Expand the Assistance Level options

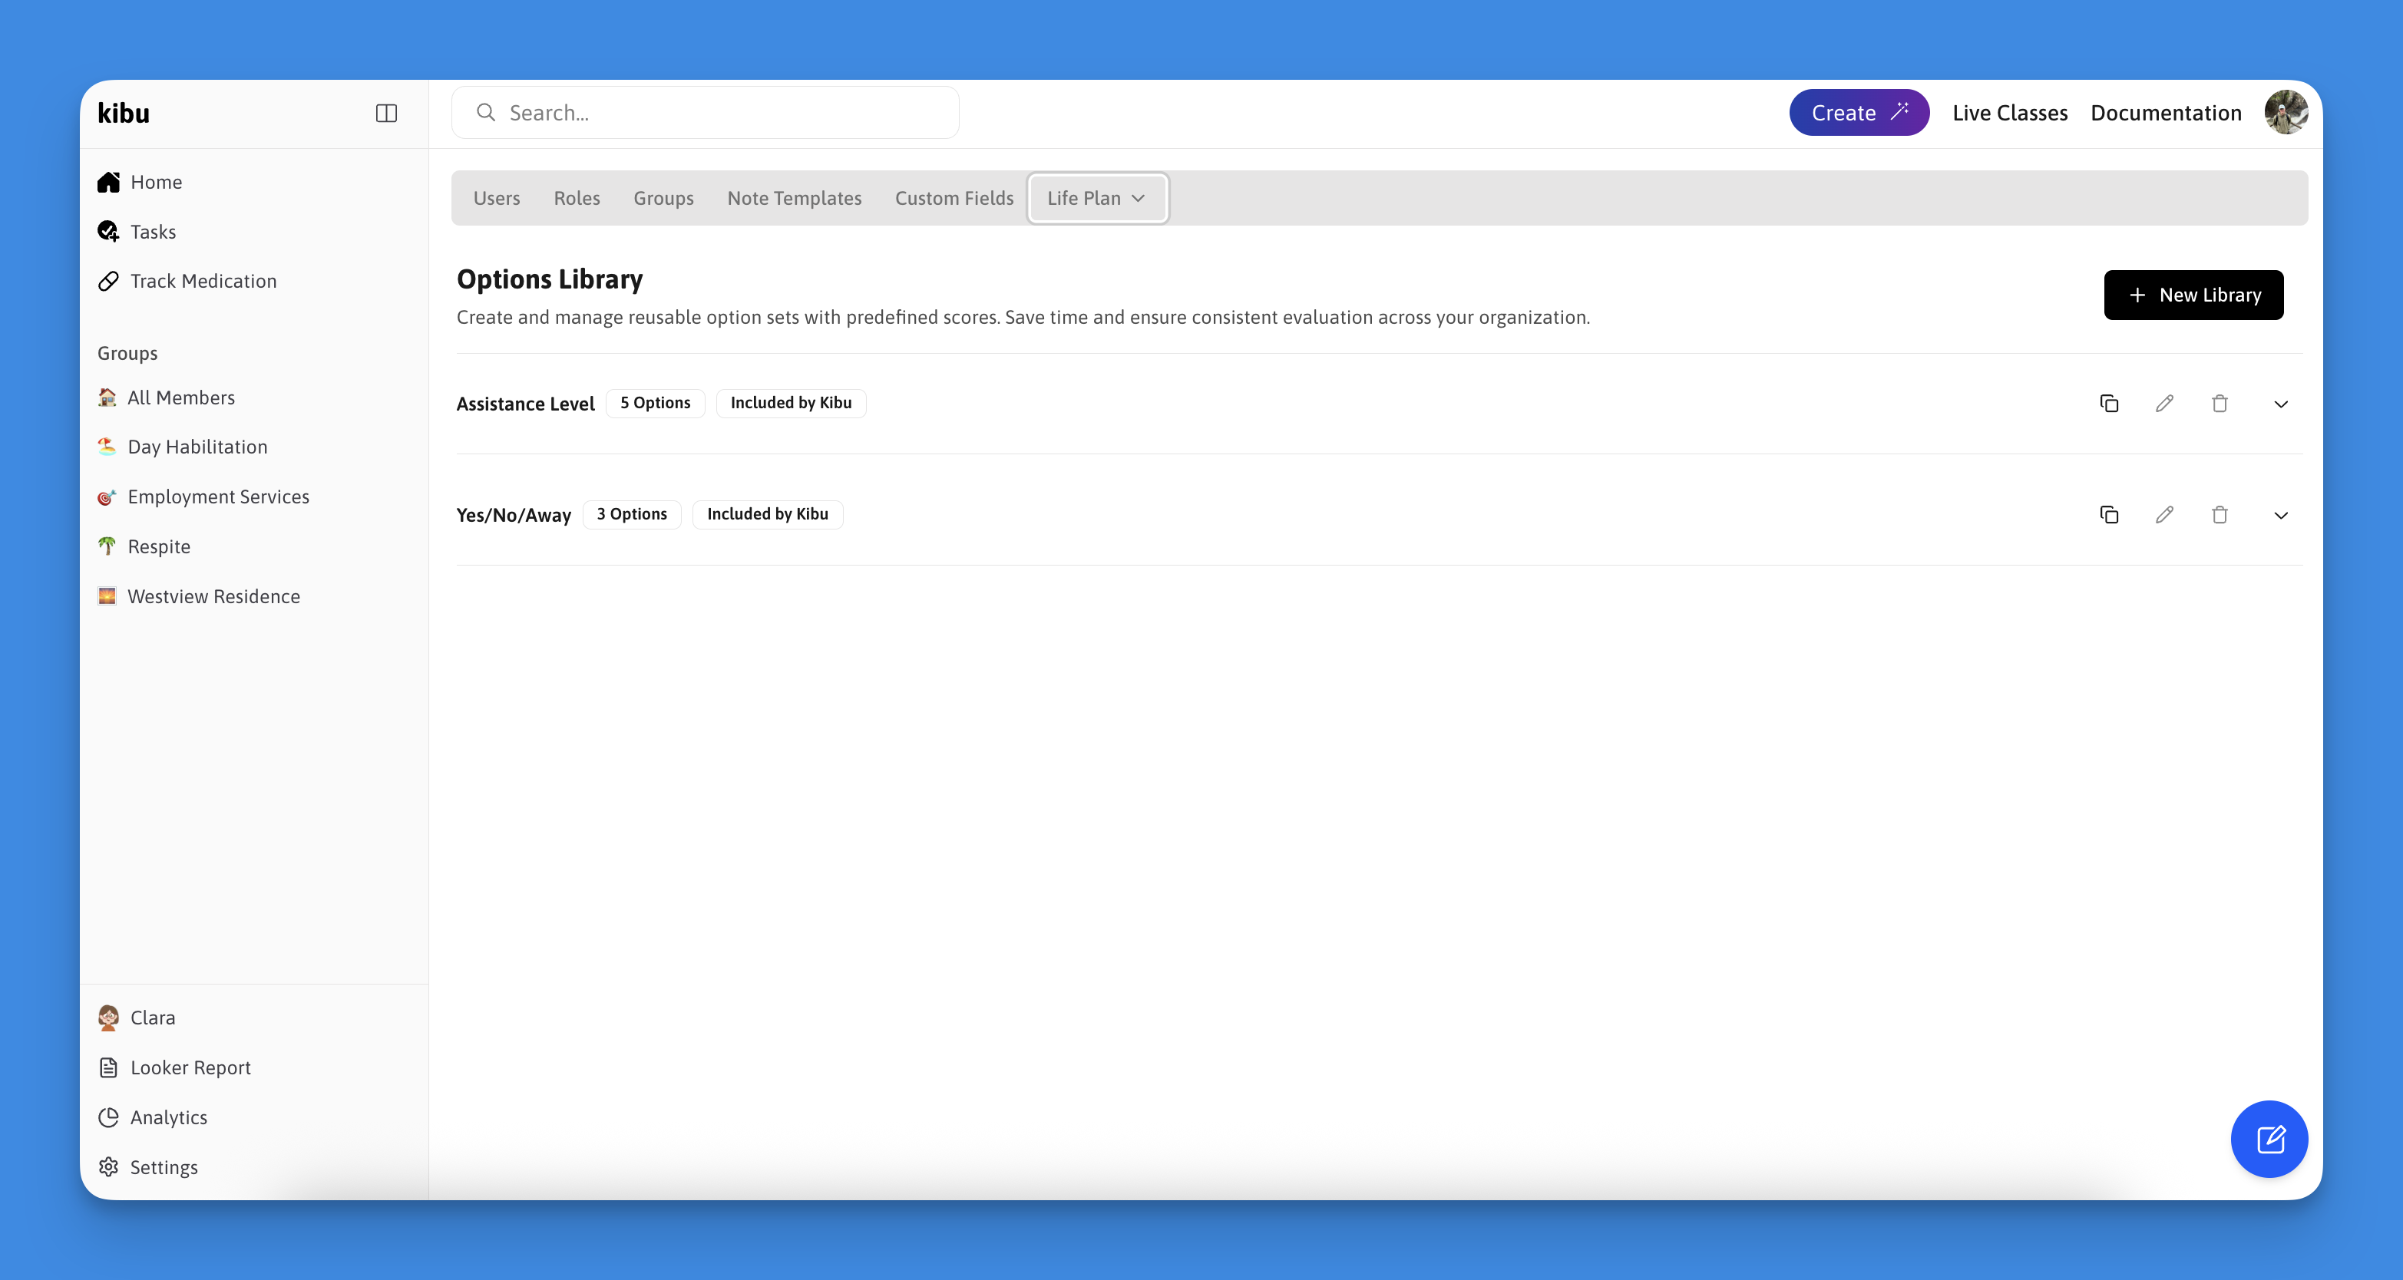pos(2281,404)
